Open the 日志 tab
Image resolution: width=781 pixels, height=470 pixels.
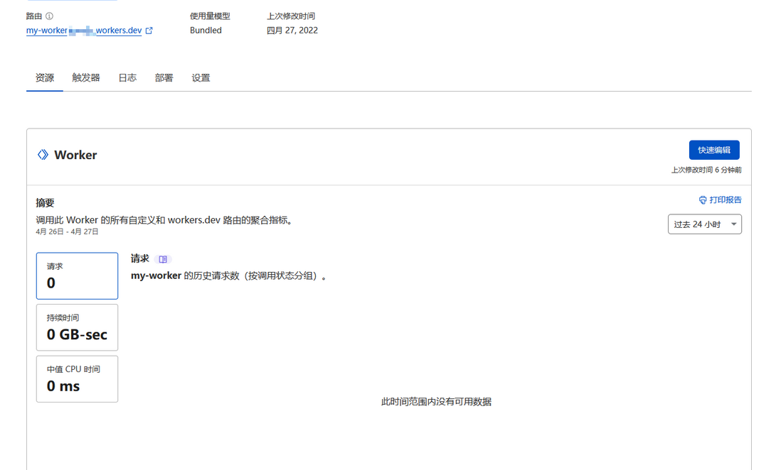click(127, 78)
